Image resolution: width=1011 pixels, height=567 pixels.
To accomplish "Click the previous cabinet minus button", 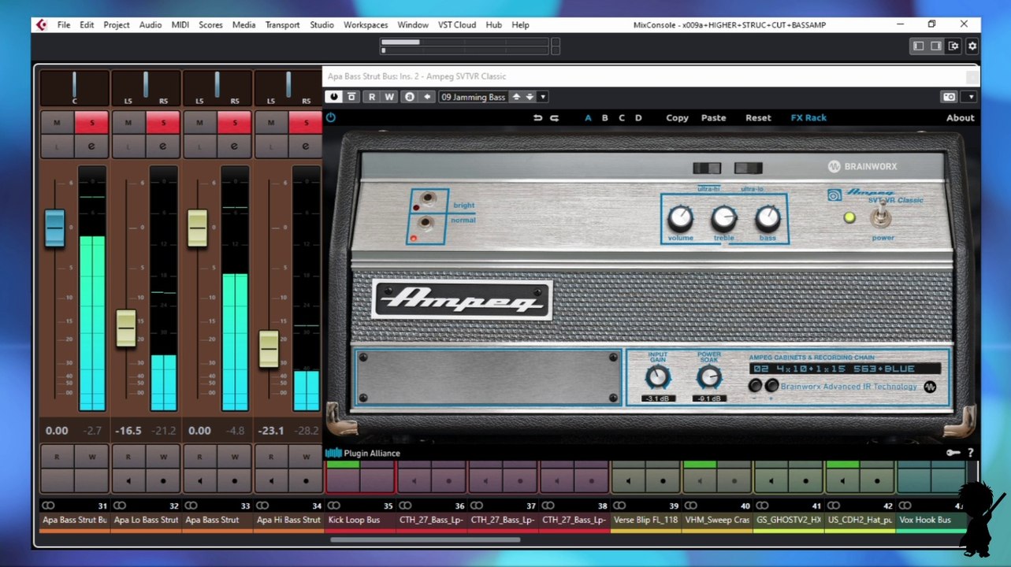I will (x=756, y=386).
